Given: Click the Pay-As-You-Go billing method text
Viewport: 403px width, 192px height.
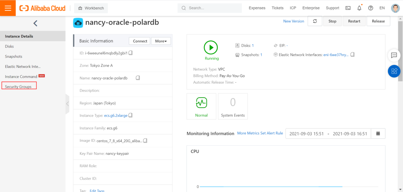Looking at the screenshot, I should pyautogui.click(x=232, y=76).
